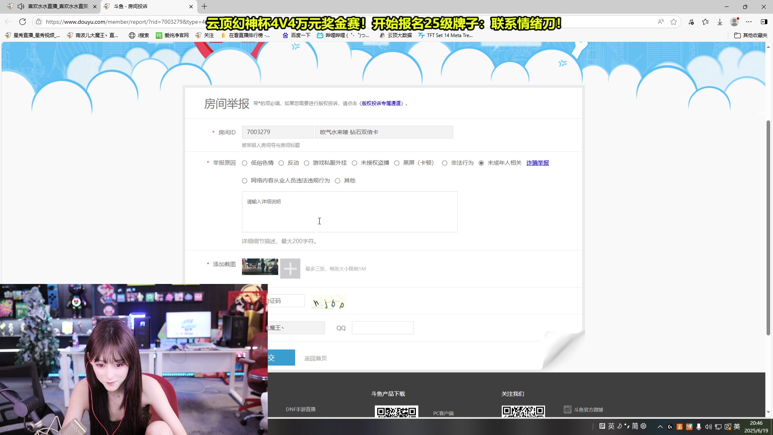Viewport: 773px width, 435px height.
Task: Click the detailed description text area
Action: point(349,212)
